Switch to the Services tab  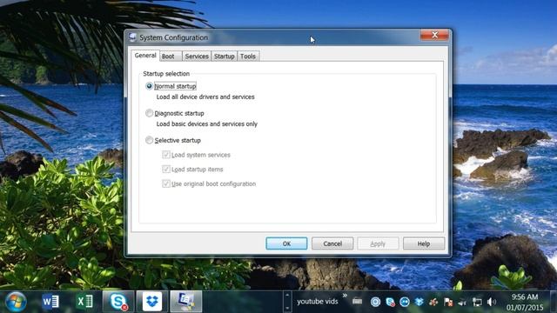tap(197, 56)
